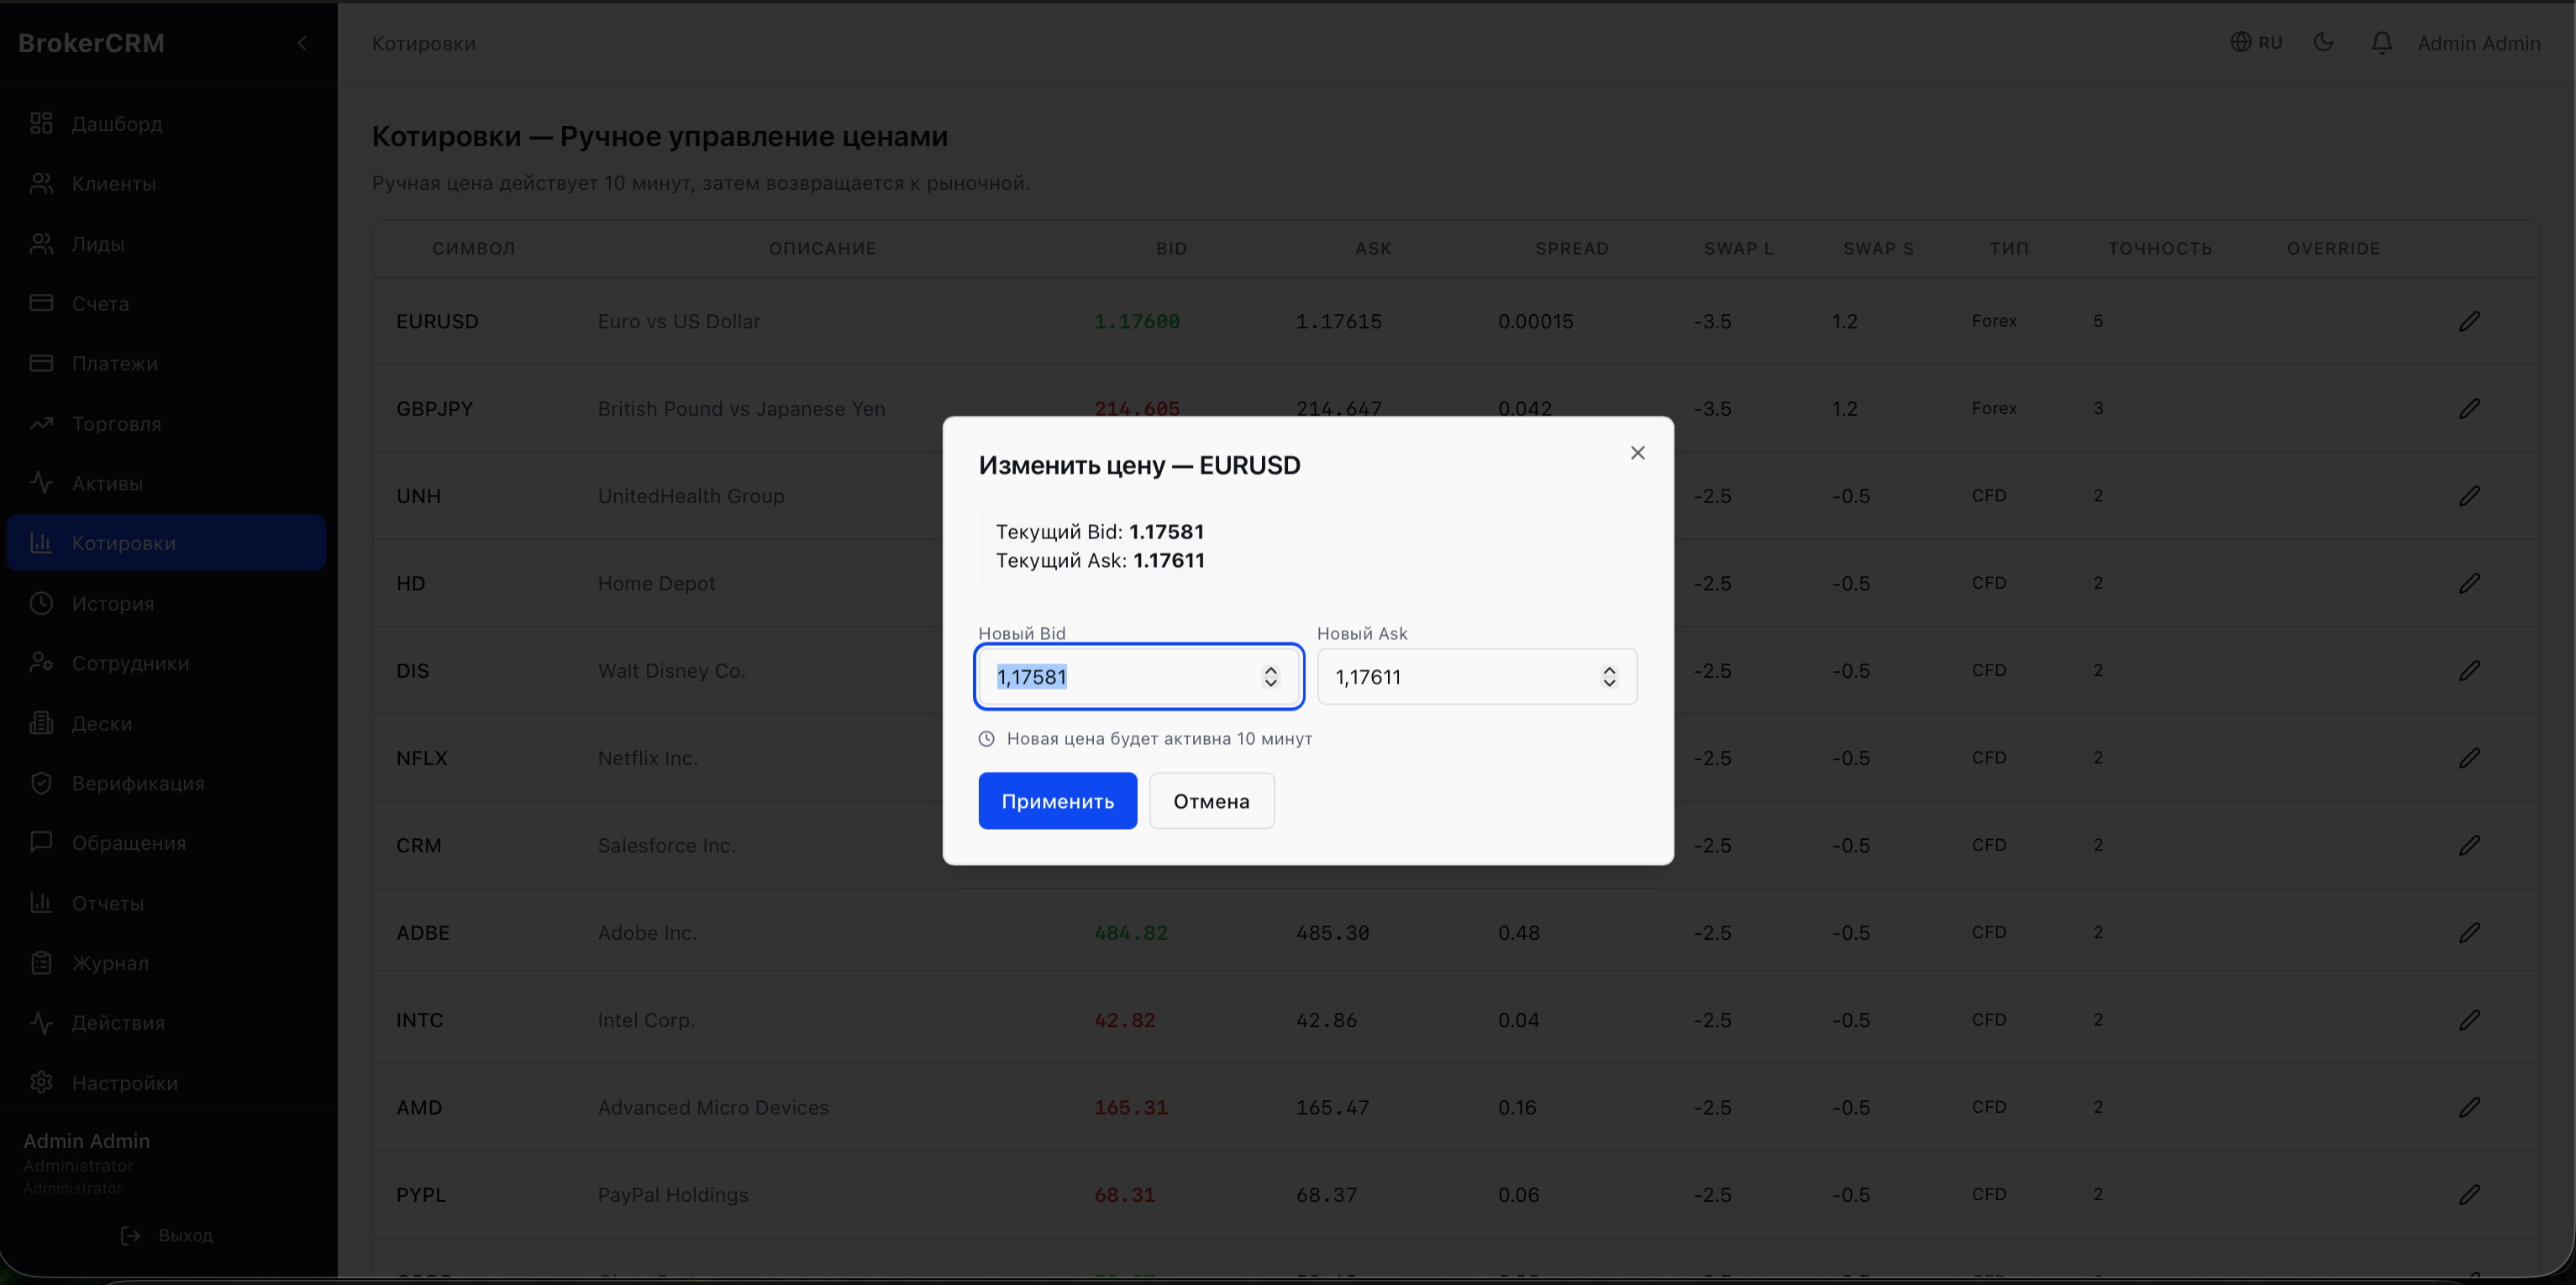Image resolution: width=2576 pixels, height=1285 pixels.
Task: Edit the GBPJPY price with pencil icon
Action: click(2469, 408)
